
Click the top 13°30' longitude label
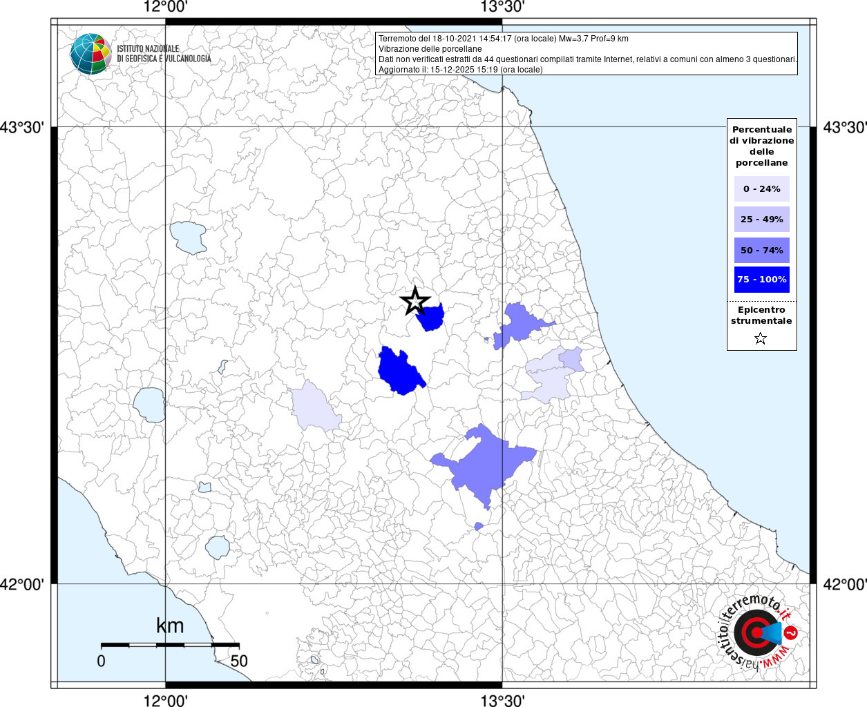coord(502,8)
